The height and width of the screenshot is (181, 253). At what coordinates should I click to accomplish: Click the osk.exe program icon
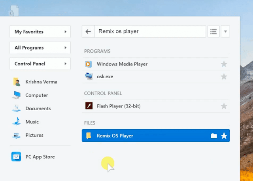tap(89, 76)
